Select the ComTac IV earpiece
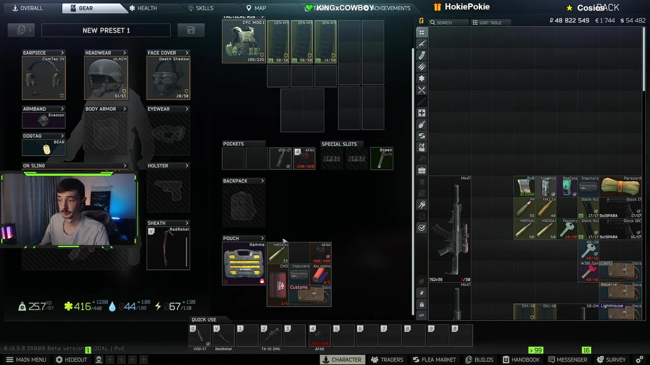 click(x=44, y=78)
